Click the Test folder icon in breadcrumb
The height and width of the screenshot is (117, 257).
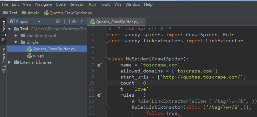click(5, 13)
